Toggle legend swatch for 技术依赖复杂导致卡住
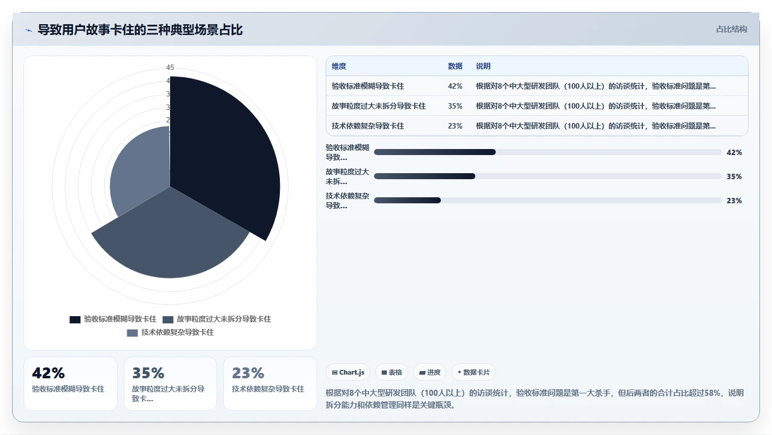 pyautogui.click(x=132, y=332)
